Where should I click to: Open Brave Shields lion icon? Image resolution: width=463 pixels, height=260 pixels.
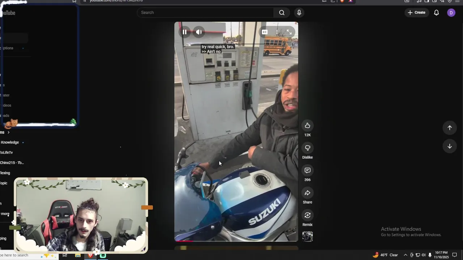[342, 1]
